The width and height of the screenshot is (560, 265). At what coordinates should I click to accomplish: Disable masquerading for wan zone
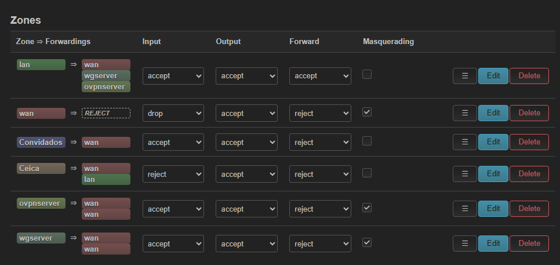[x=367, y=112]
